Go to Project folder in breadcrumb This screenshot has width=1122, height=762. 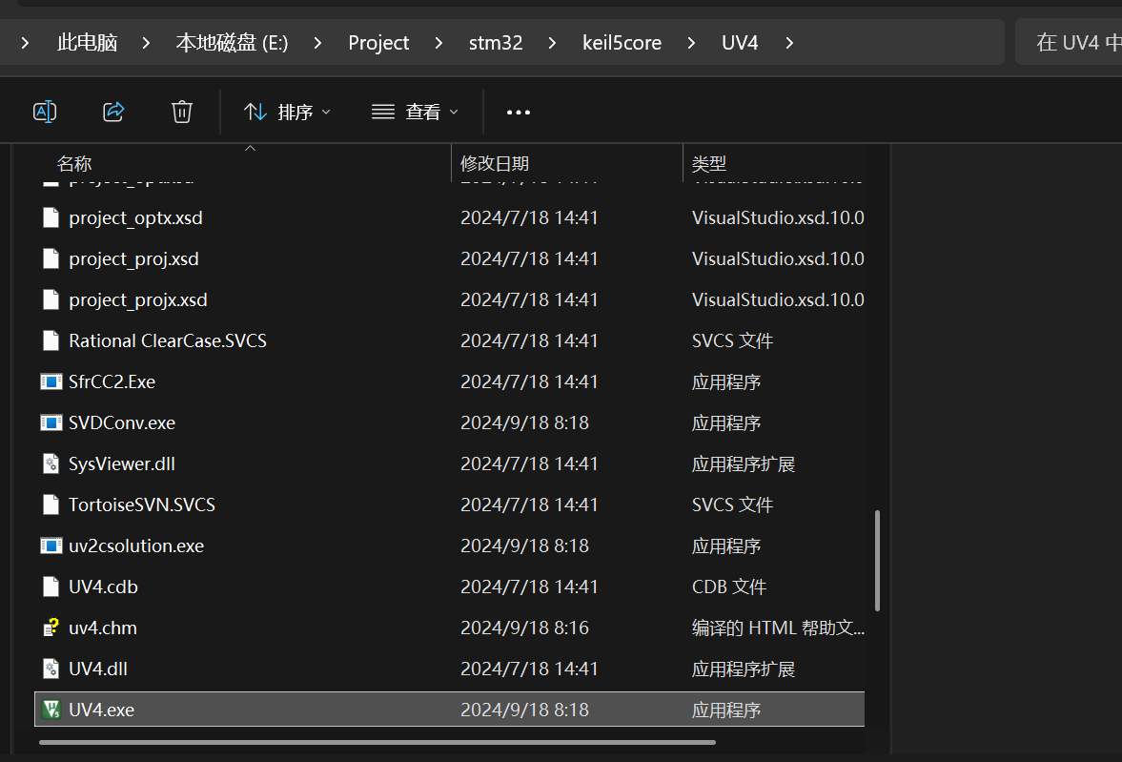click(378, 43)
